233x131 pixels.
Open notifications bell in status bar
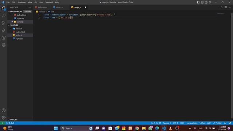click(230, 123)
